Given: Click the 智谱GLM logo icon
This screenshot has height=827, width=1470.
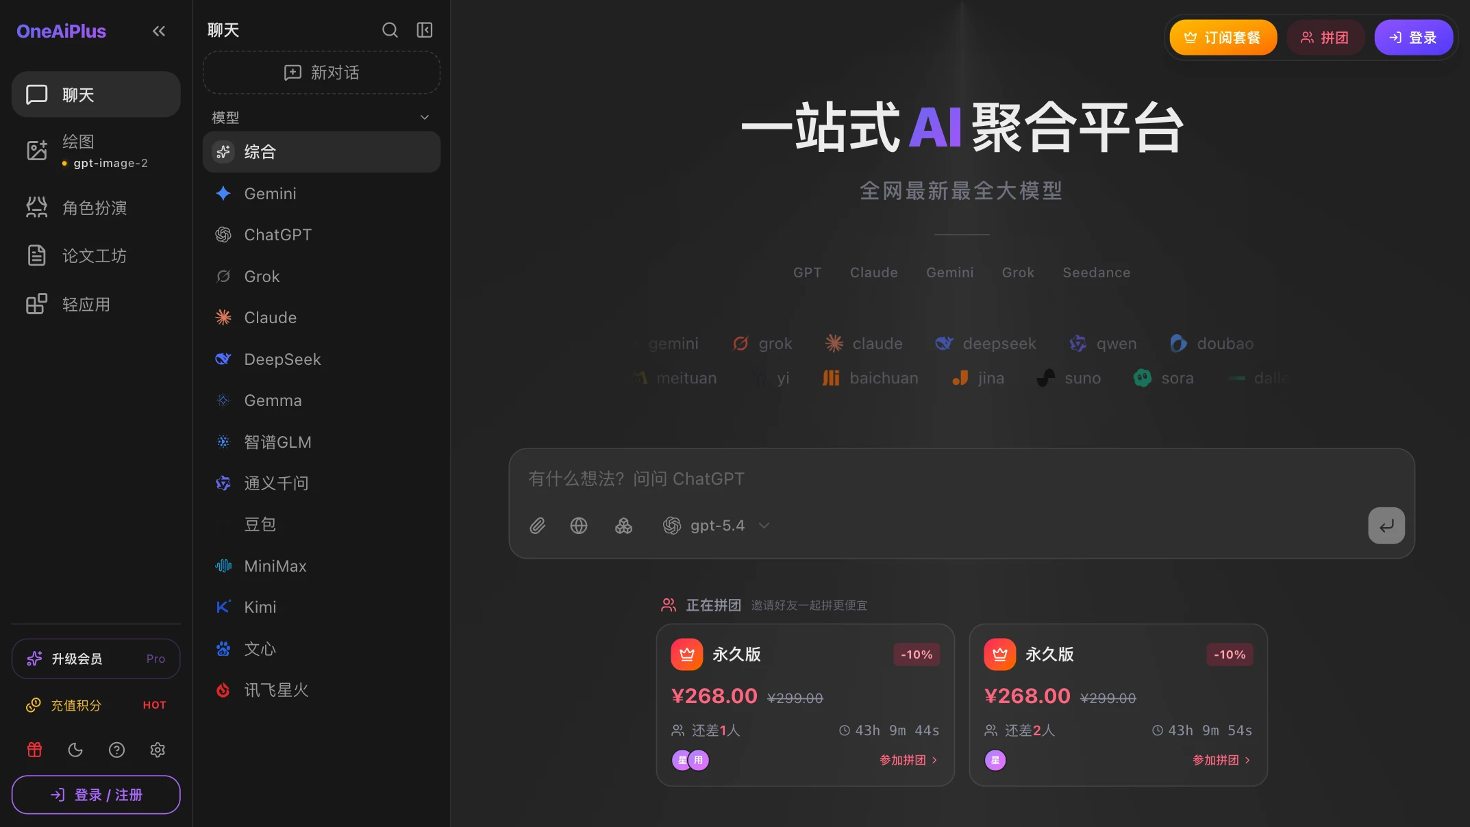Looking at the screenshot, I should pyautogui.click(x=223, y=442).
